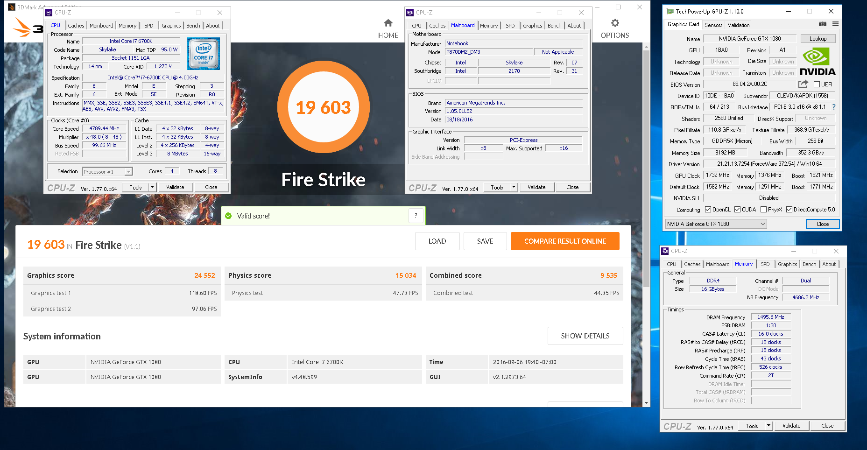The image size is (867, 450).
Task: Open the Validation tab in GPU-Z
Action: click(739, 25)
